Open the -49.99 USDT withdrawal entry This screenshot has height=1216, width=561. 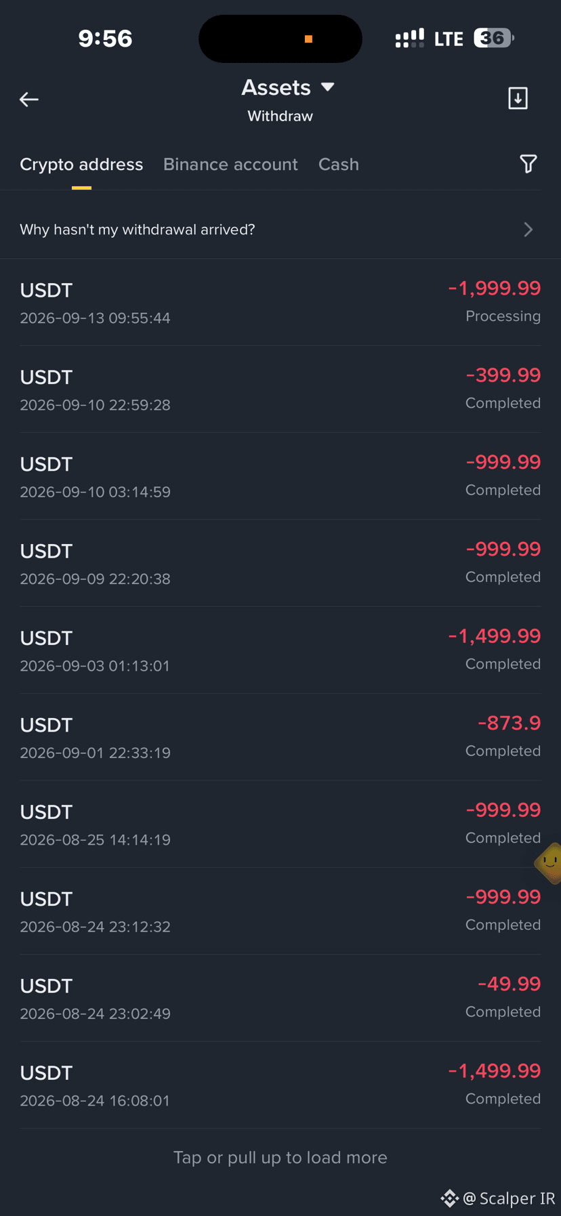(x=280, y=998)
